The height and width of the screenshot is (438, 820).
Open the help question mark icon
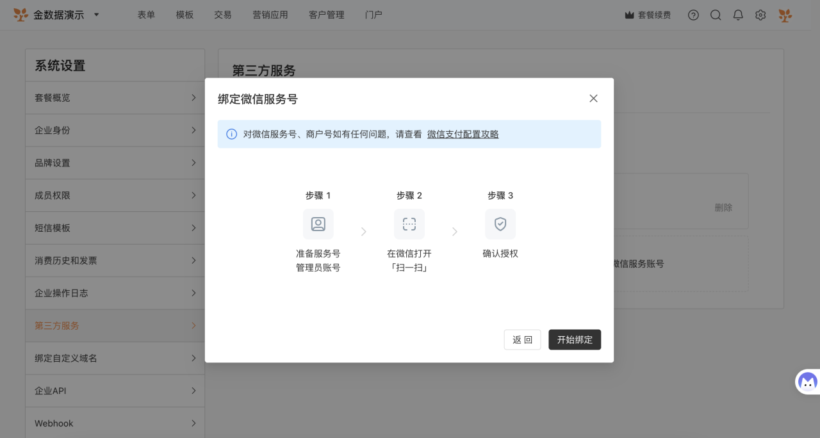tap(693, 15)
